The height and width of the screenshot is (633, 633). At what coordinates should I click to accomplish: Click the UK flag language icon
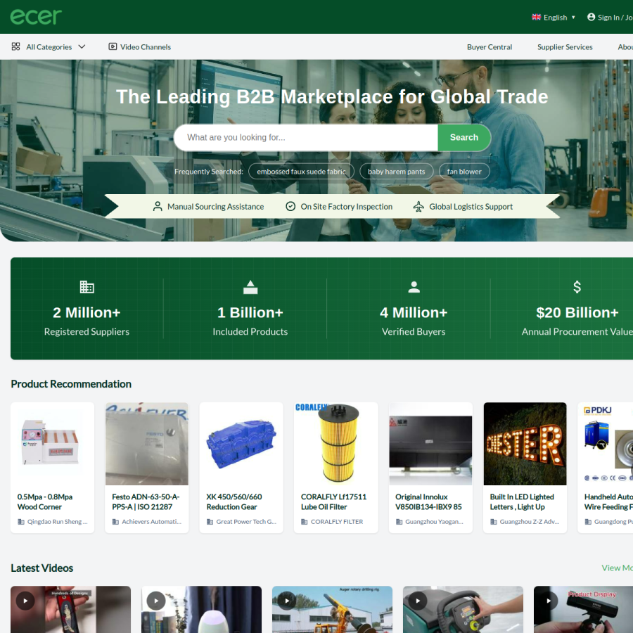pyautogui.click(x=536, y=18)
